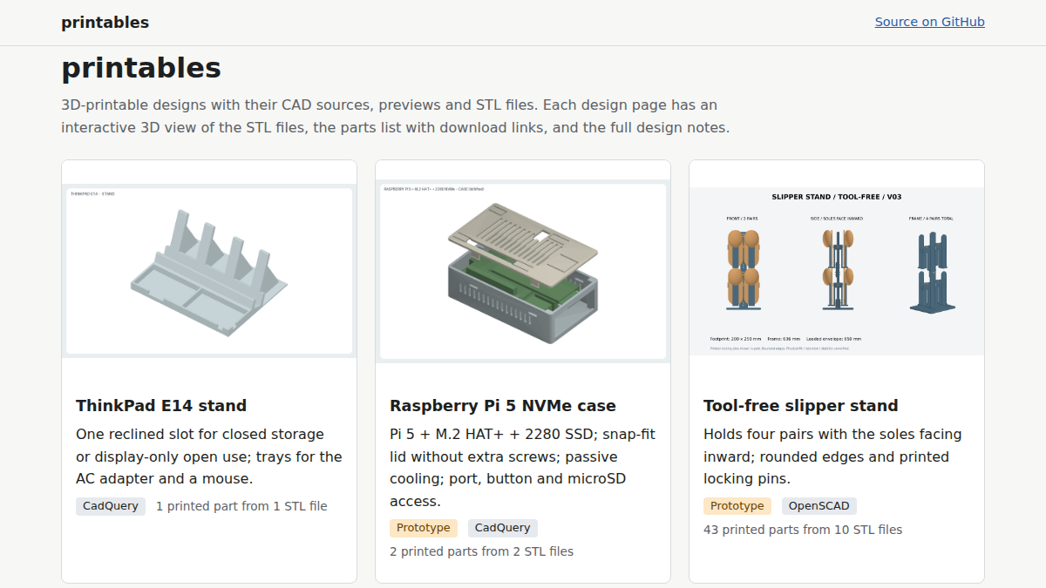The height and width of the screenshot is (588, 1046).
Task: Open the Source on GitHub link
Action: tap(929, 22)
